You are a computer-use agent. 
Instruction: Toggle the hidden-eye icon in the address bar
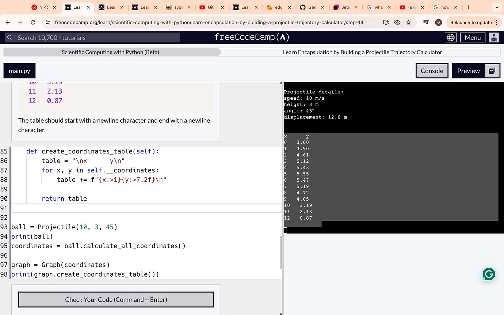tap(397, 22)
